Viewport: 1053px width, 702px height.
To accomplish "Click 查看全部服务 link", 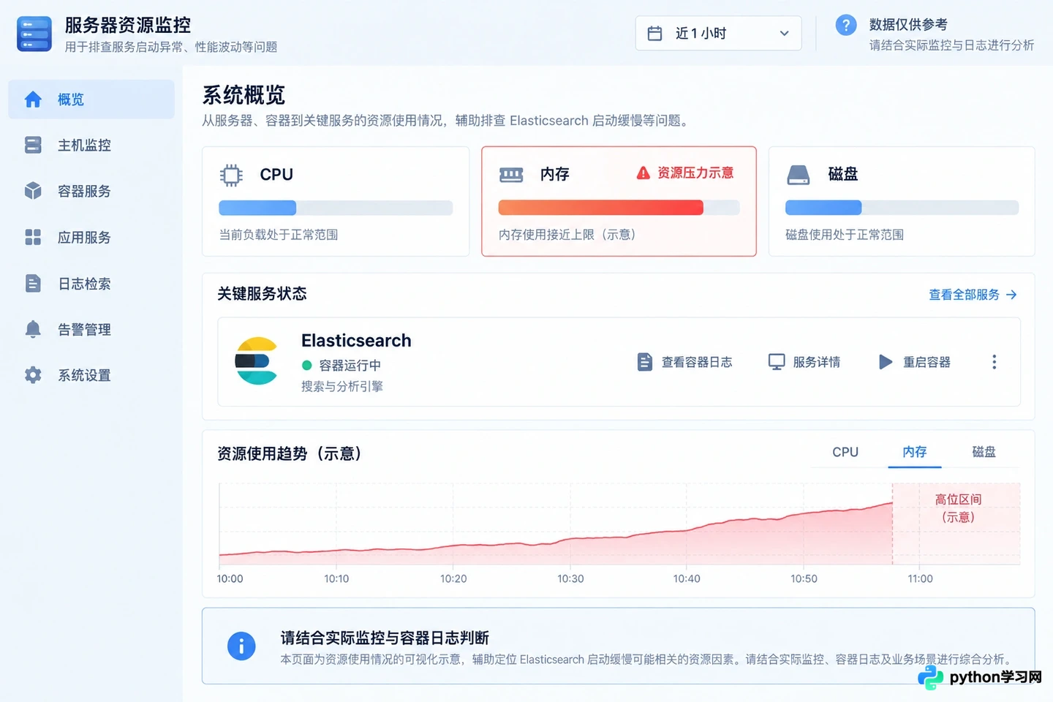I will [x=973, y=295].
